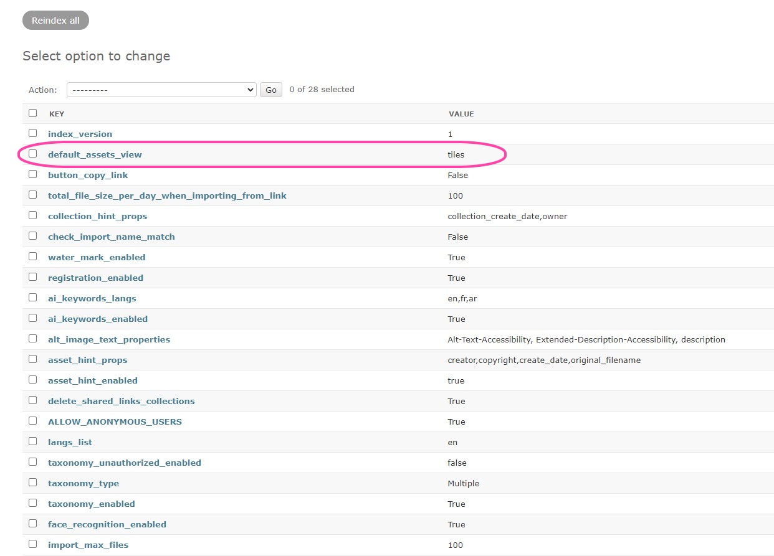
Task: Open the import_max_files option
Action: tap(88, 545)
